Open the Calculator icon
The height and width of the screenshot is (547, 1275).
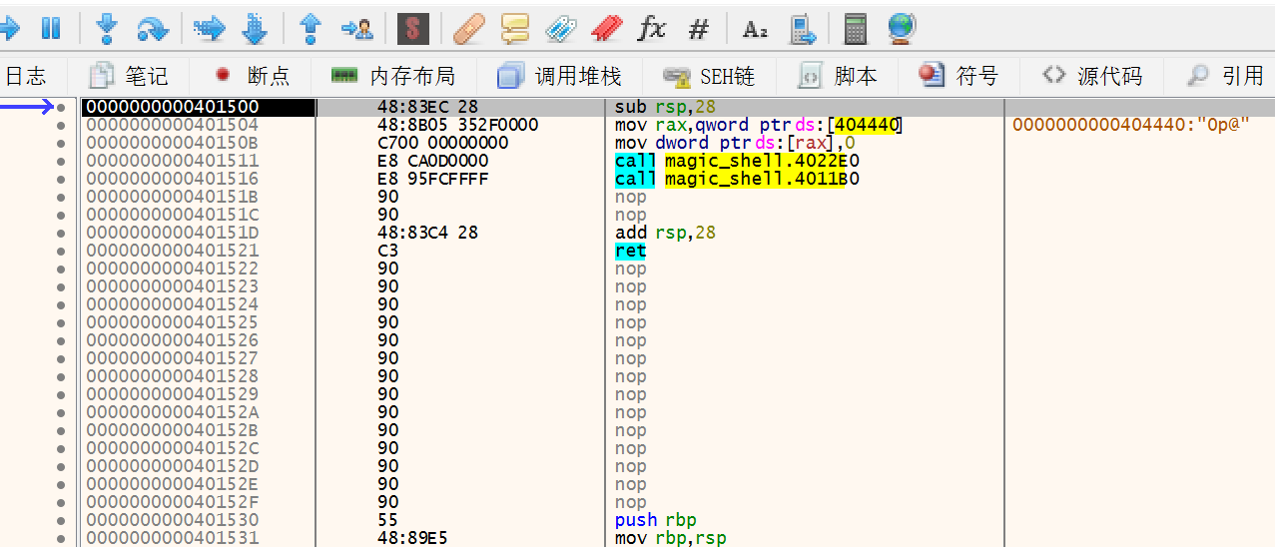(855, 29)
